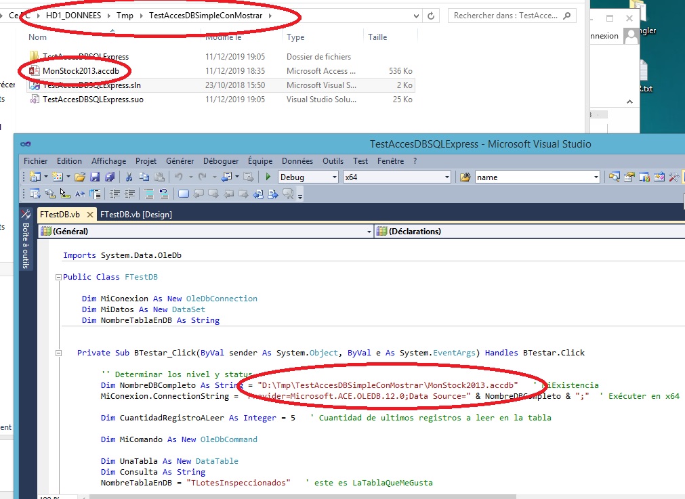Click the Paste clipboard icon
The height and width of the screenshot is (499, 685).
point(159,177)
